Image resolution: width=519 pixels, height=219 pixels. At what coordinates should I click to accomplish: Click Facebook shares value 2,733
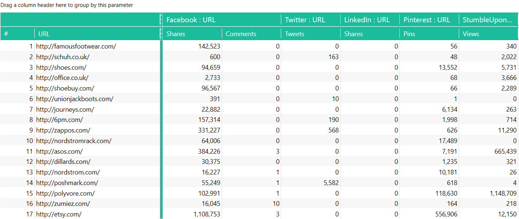(x=192, y=78)
